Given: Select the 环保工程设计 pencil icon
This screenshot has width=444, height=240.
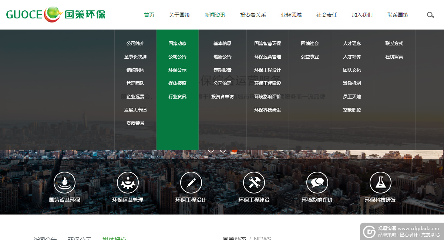Looking at the screenshot, I should point(191,182).
